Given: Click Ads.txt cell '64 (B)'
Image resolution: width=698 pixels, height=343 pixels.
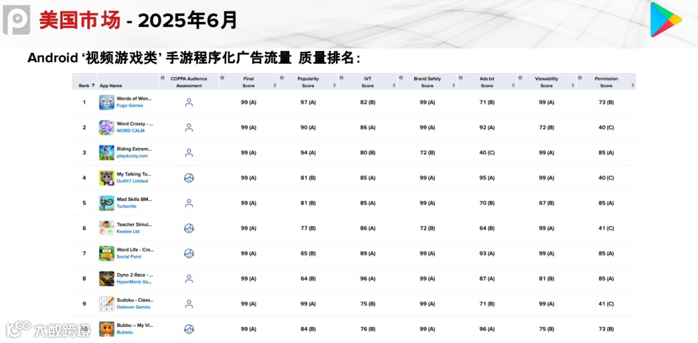Looking at the screenshot, I should coord(487,228).
